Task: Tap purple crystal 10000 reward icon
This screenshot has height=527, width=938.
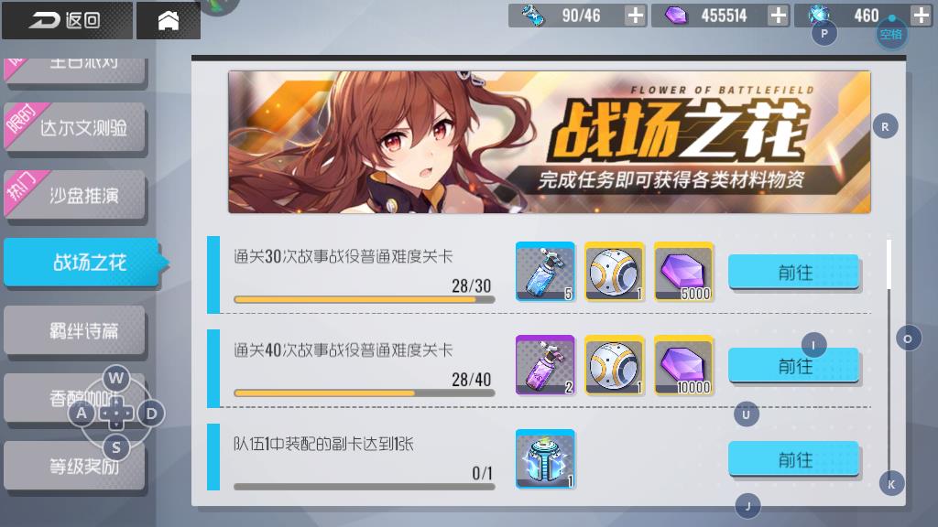Action: click(x=683, y=365)
